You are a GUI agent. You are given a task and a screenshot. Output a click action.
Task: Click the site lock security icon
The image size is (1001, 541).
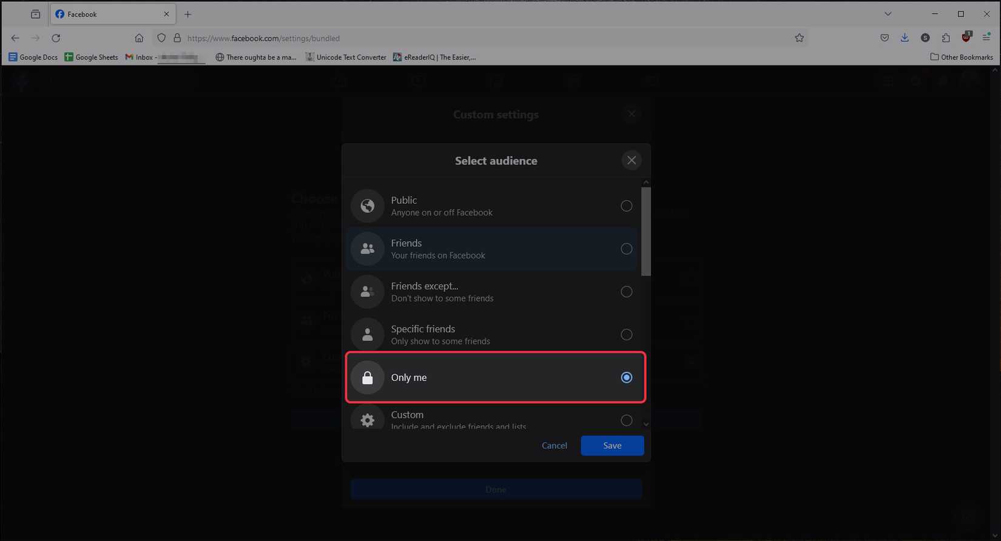coord(177,38)
